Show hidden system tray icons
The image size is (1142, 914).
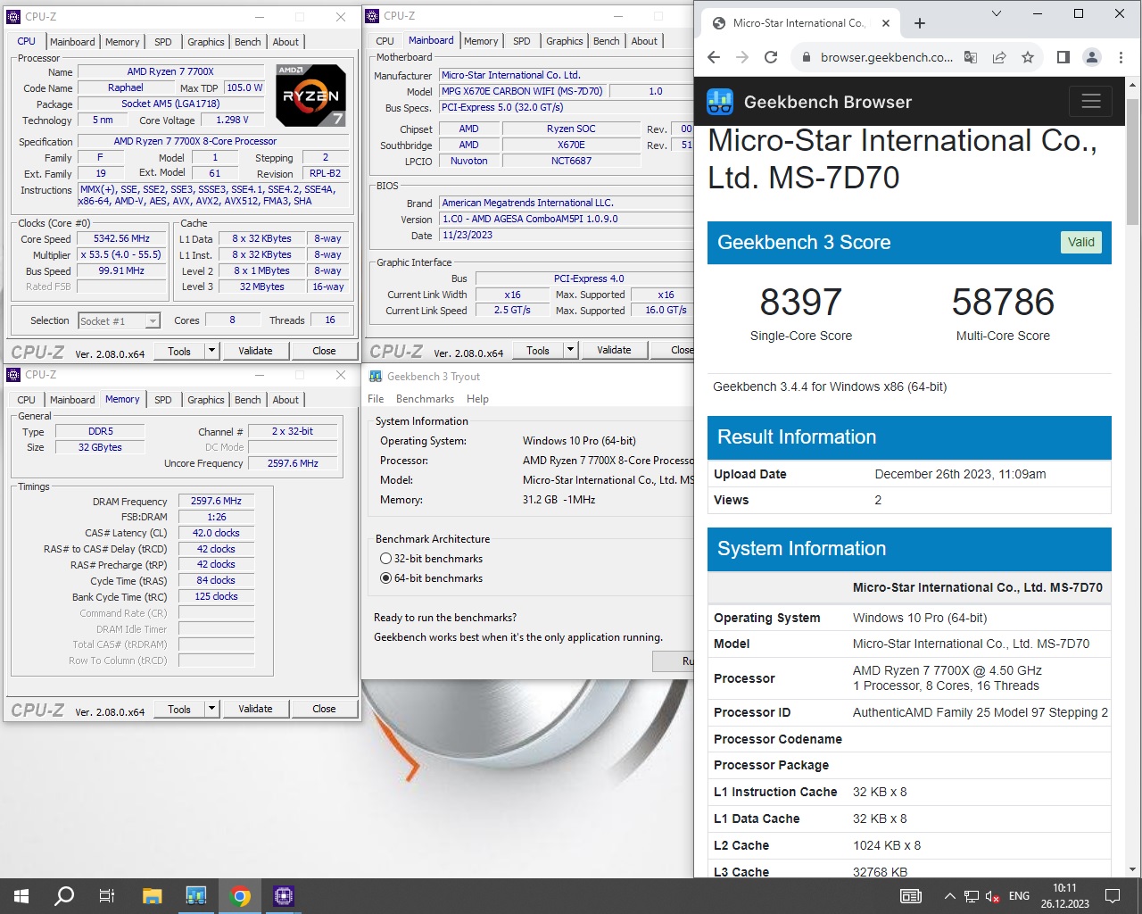tap(949, 896)
